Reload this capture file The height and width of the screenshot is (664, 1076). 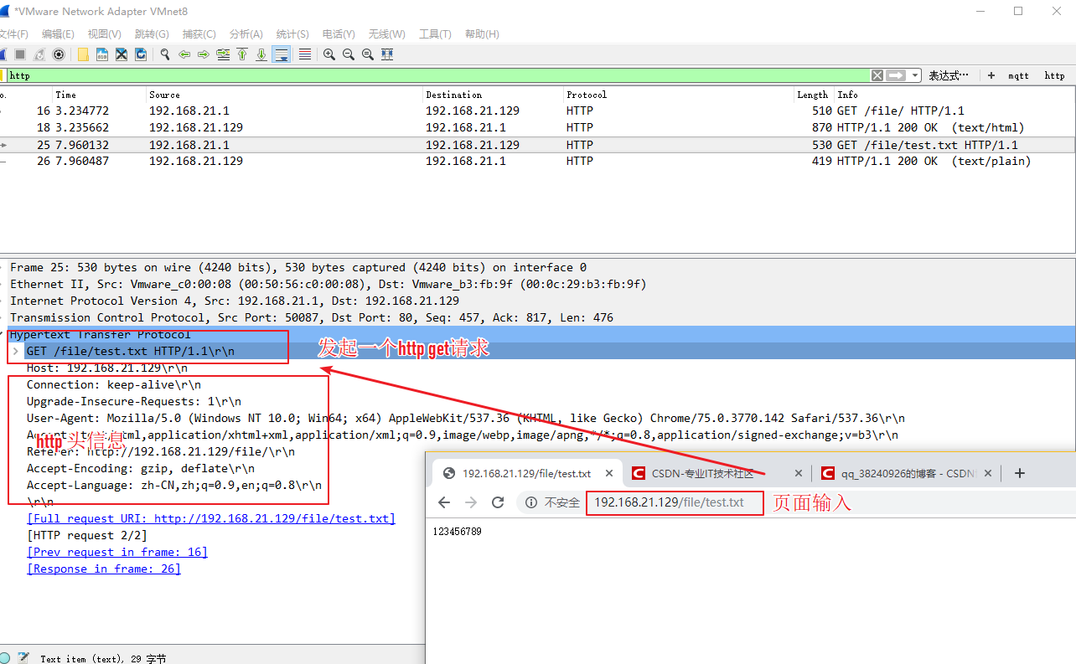click(x=141, y=54)
